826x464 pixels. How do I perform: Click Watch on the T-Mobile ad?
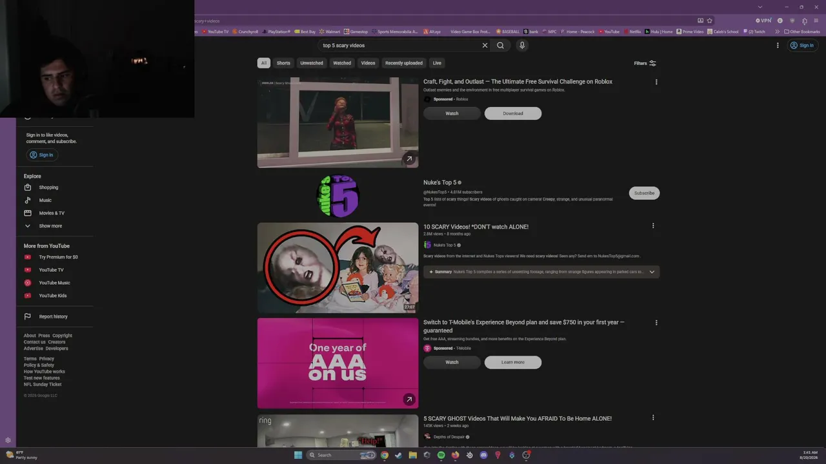(452, 362)
